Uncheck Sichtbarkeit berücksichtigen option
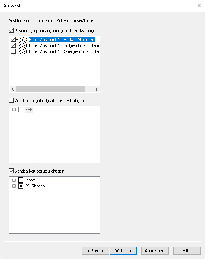205x259 pixels. click(x=11, y=171)
